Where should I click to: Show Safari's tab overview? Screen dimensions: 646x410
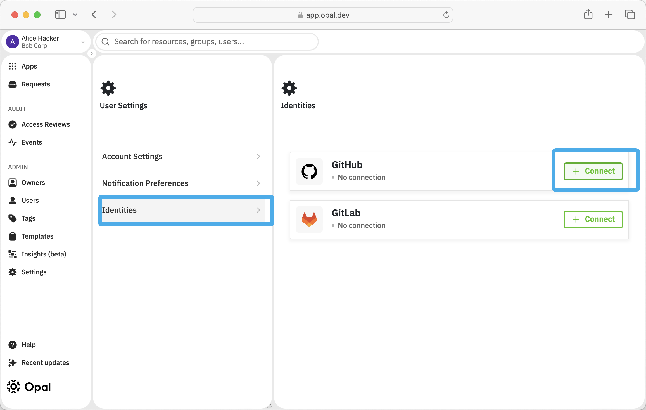(x=630, y=15)
